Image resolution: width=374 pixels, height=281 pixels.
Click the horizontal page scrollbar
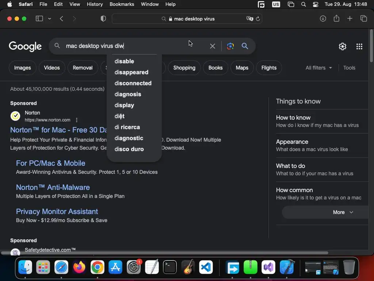165,253
